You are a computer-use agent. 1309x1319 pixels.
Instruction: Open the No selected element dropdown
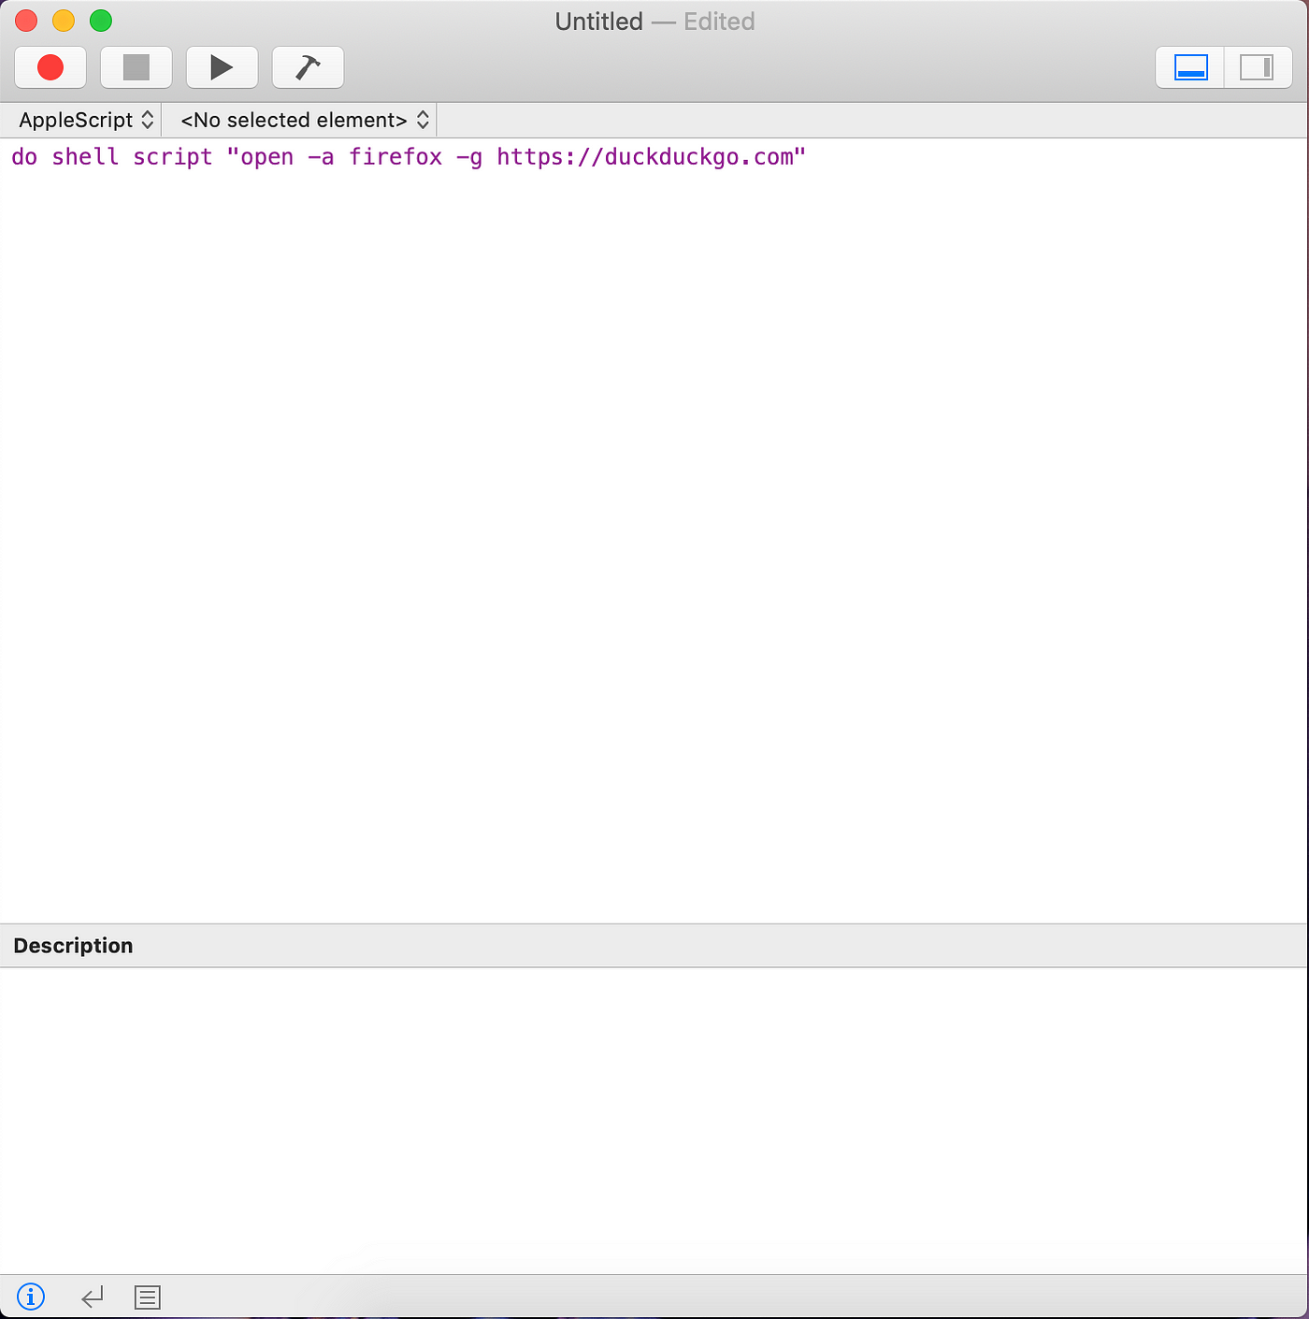tap(305, 120)
